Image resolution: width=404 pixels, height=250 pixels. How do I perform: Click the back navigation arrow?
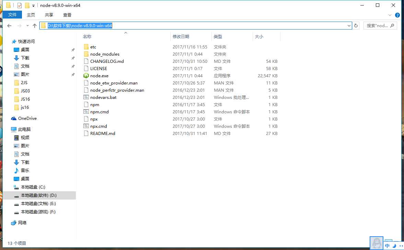[x=10, y=25]
